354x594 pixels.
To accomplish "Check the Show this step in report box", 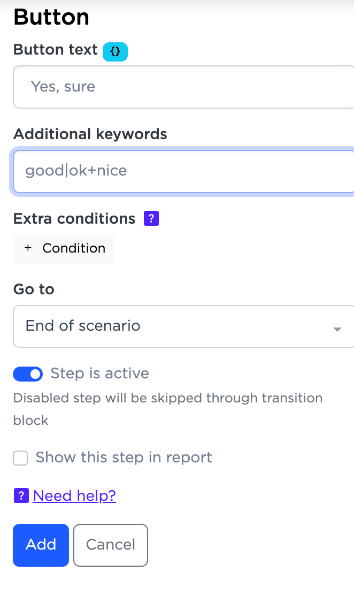I will 20,458.
